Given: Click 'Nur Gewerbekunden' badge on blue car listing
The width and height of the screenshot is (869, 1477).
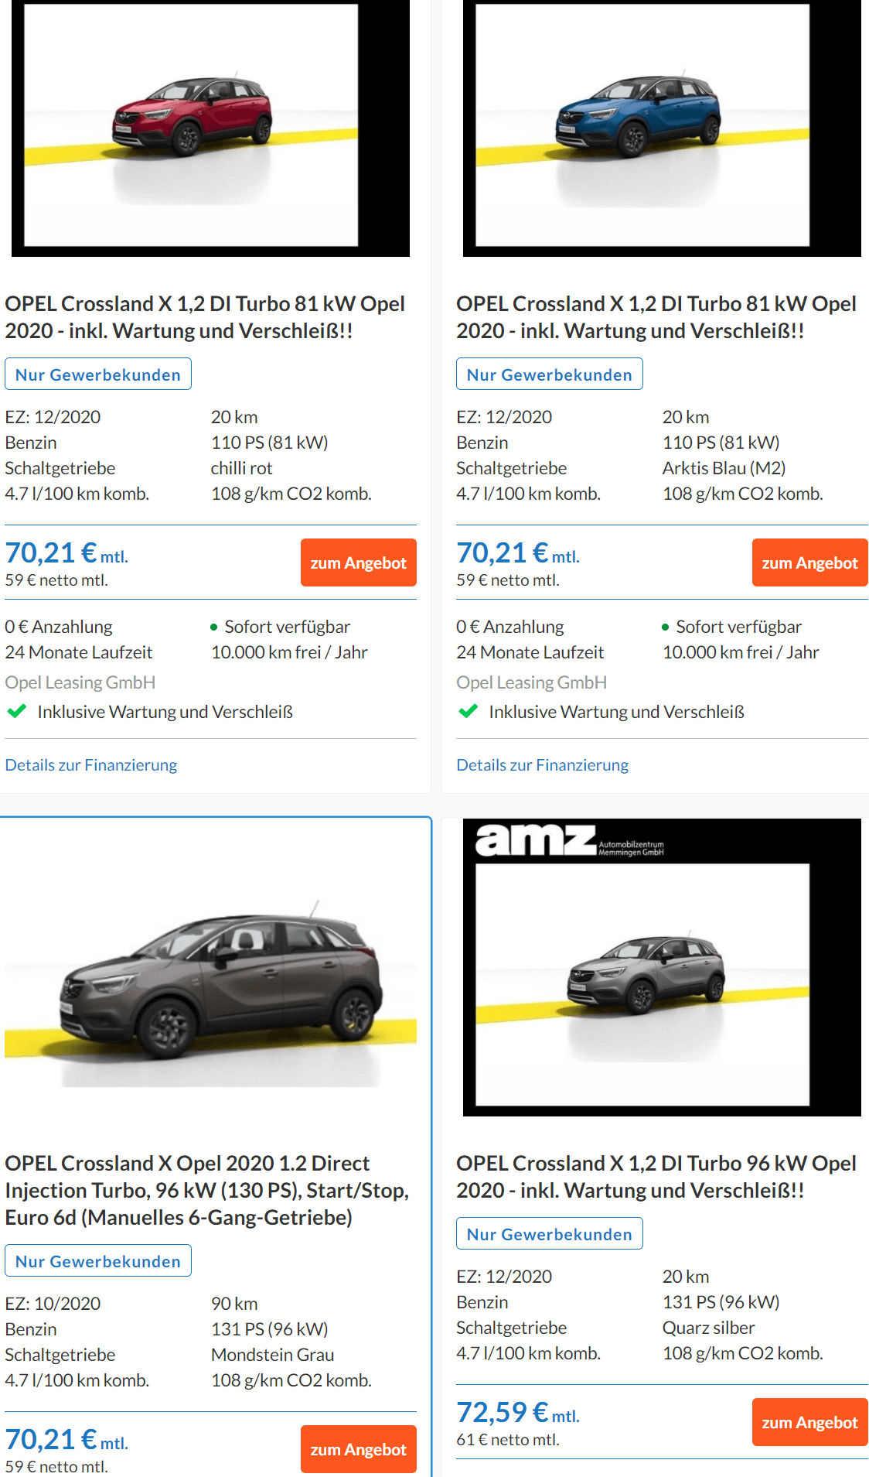Looking at the screenshot, I should coord(550,374).
